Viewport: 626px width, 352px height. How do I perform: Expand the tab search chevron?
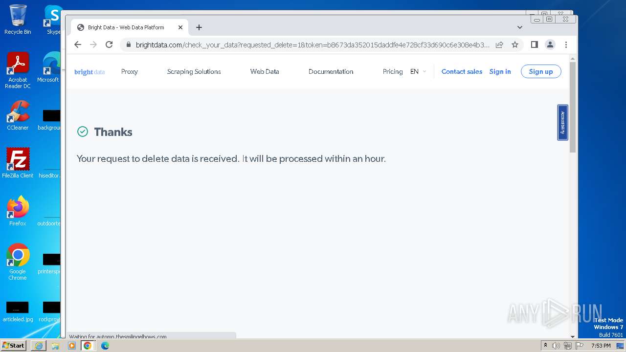click(x=520, y=27)
